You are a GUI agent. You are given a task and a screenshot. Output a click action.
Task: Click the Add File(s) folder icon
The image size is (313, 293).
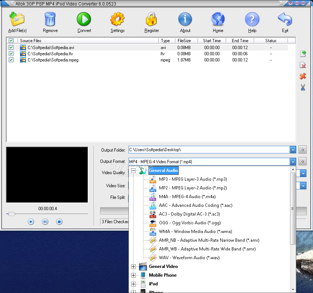pyautogui.click(x=17, y=19)
